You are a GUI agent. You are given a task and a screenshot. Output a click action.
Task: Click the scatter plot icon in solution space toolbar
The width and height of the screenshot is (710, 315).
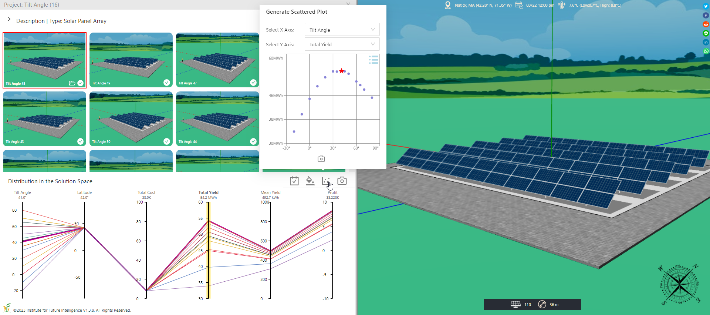(326, 181)
